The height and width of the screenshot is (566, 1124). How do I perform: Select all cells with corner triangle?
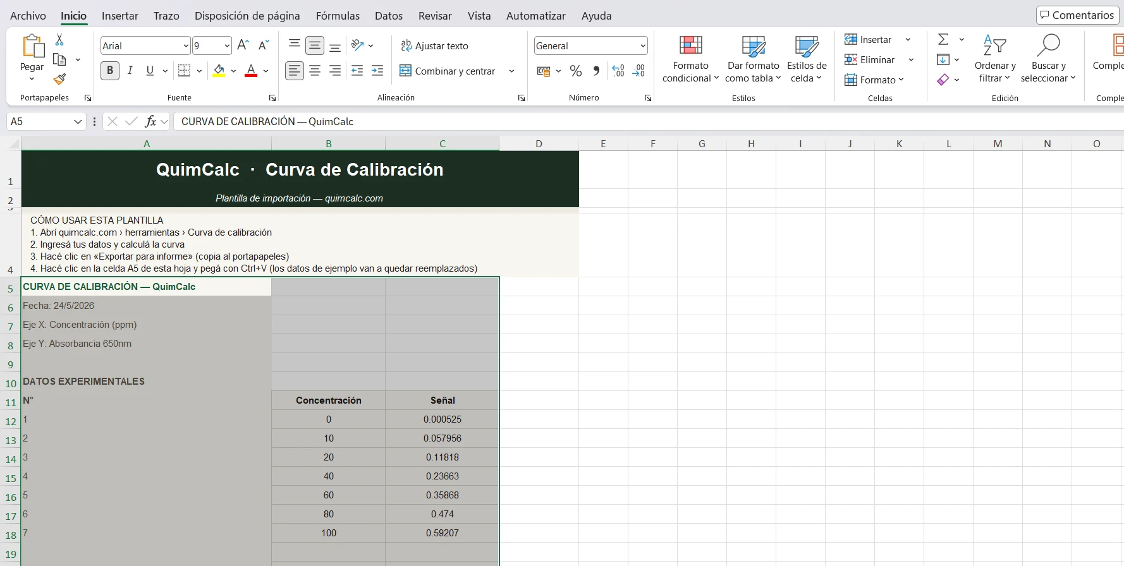click(14, 144)
